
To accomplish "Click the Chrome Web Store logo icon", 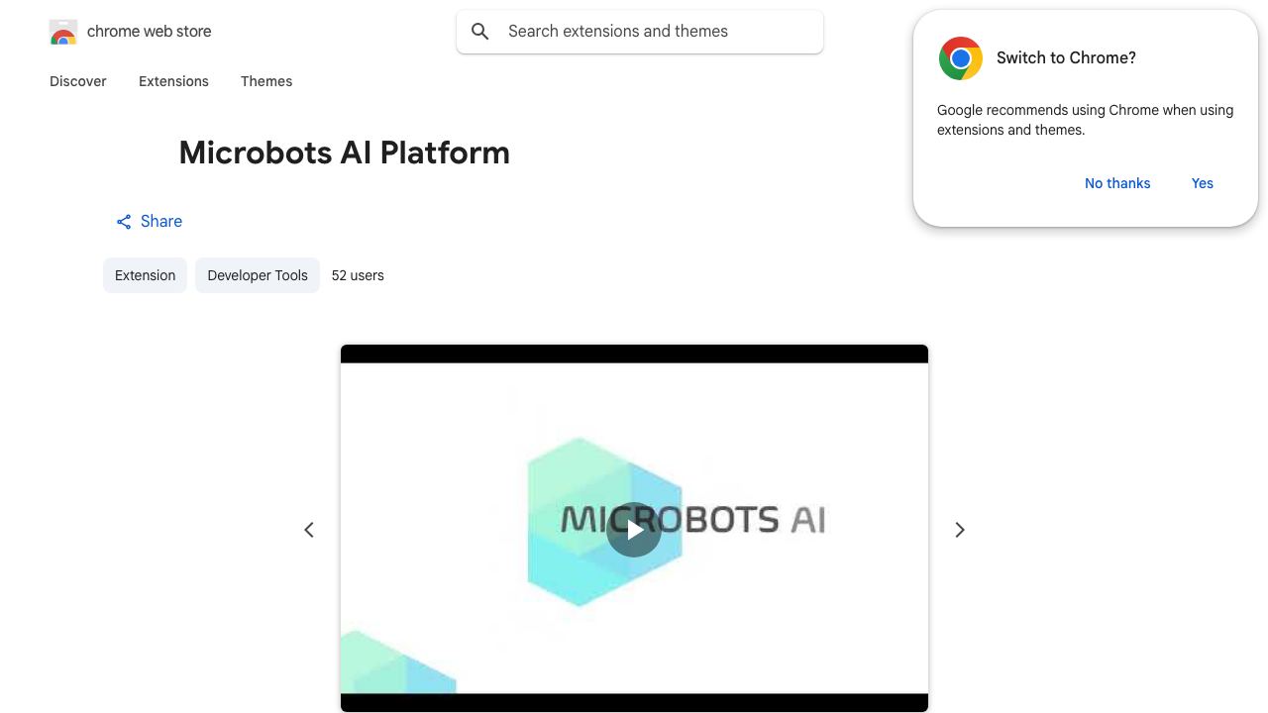I will click(63, 32).
